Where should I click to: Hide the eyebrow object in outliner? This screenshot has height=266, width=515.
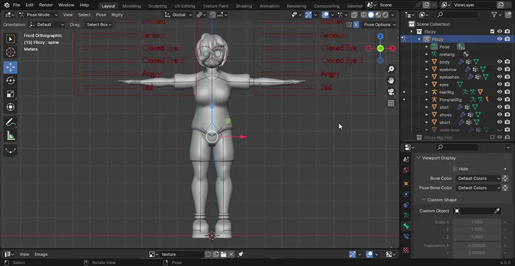pyautogui.click(x=500, y=69)
